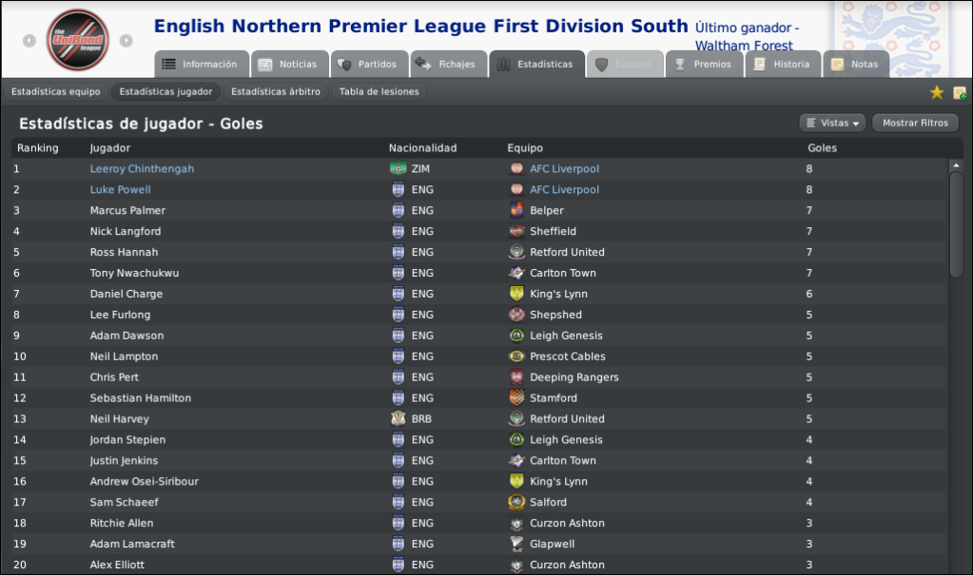Select Estadísticas árbitro subtab

[x=276, y=91]
